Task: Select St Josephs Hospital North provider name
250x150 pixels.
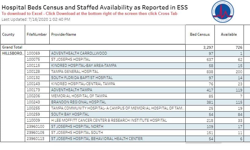Action: tap(77, 127)
